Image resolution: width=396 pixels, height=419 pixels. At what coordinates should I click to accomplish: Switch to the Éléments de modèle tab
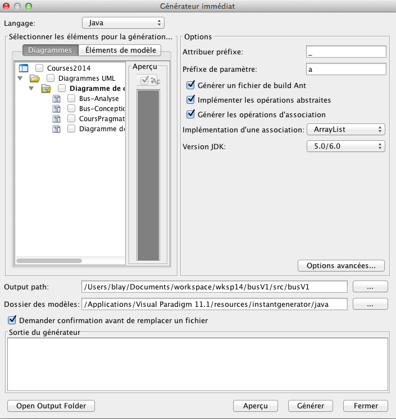coord(119,50)
